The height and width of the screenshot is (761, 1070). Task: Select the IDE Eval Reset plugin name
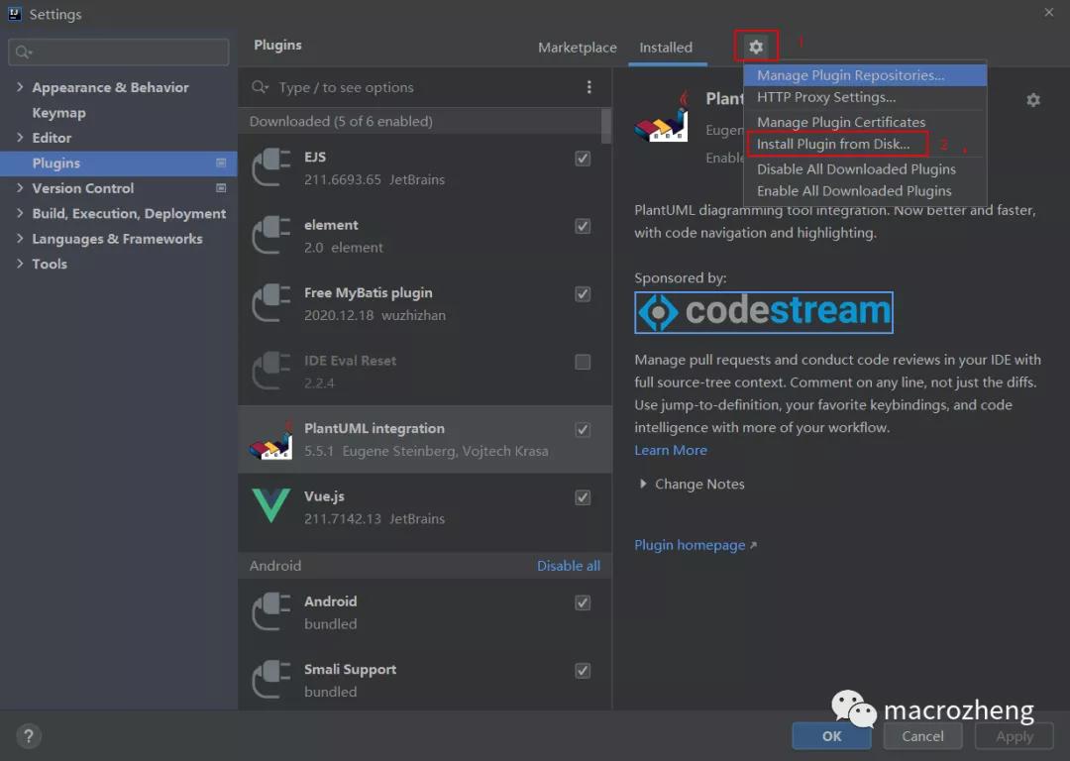click(x=350, y=361)
